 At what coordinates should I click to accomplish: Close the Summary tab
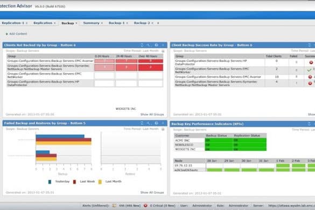click(102, 23)
